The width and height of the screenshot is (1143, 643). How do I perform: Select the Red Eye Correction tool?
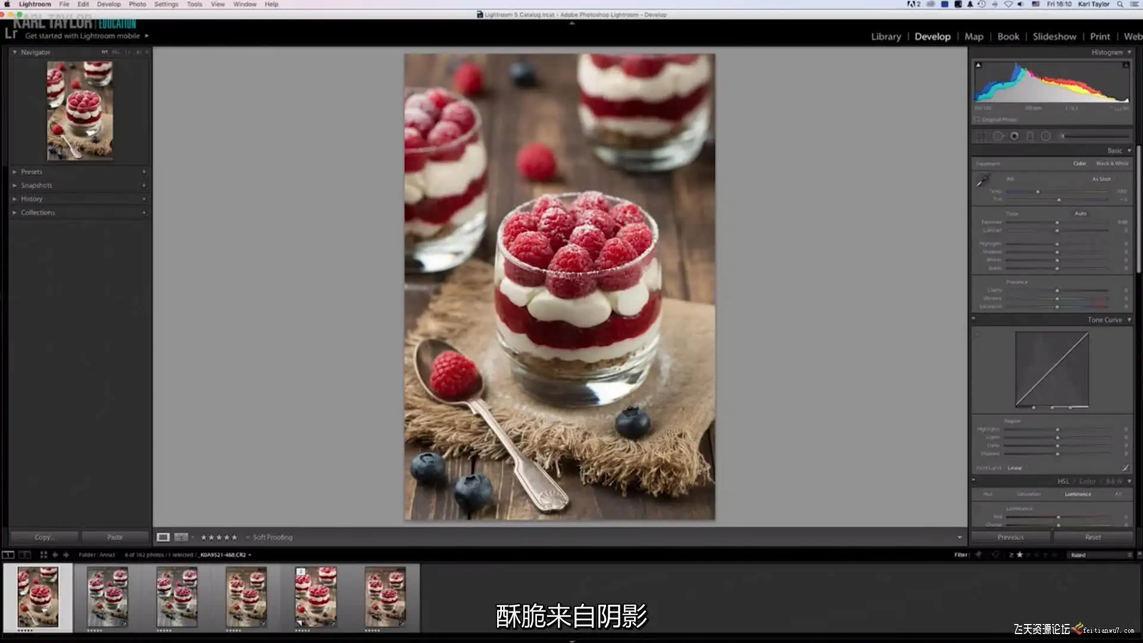(x=1014, y=136)
